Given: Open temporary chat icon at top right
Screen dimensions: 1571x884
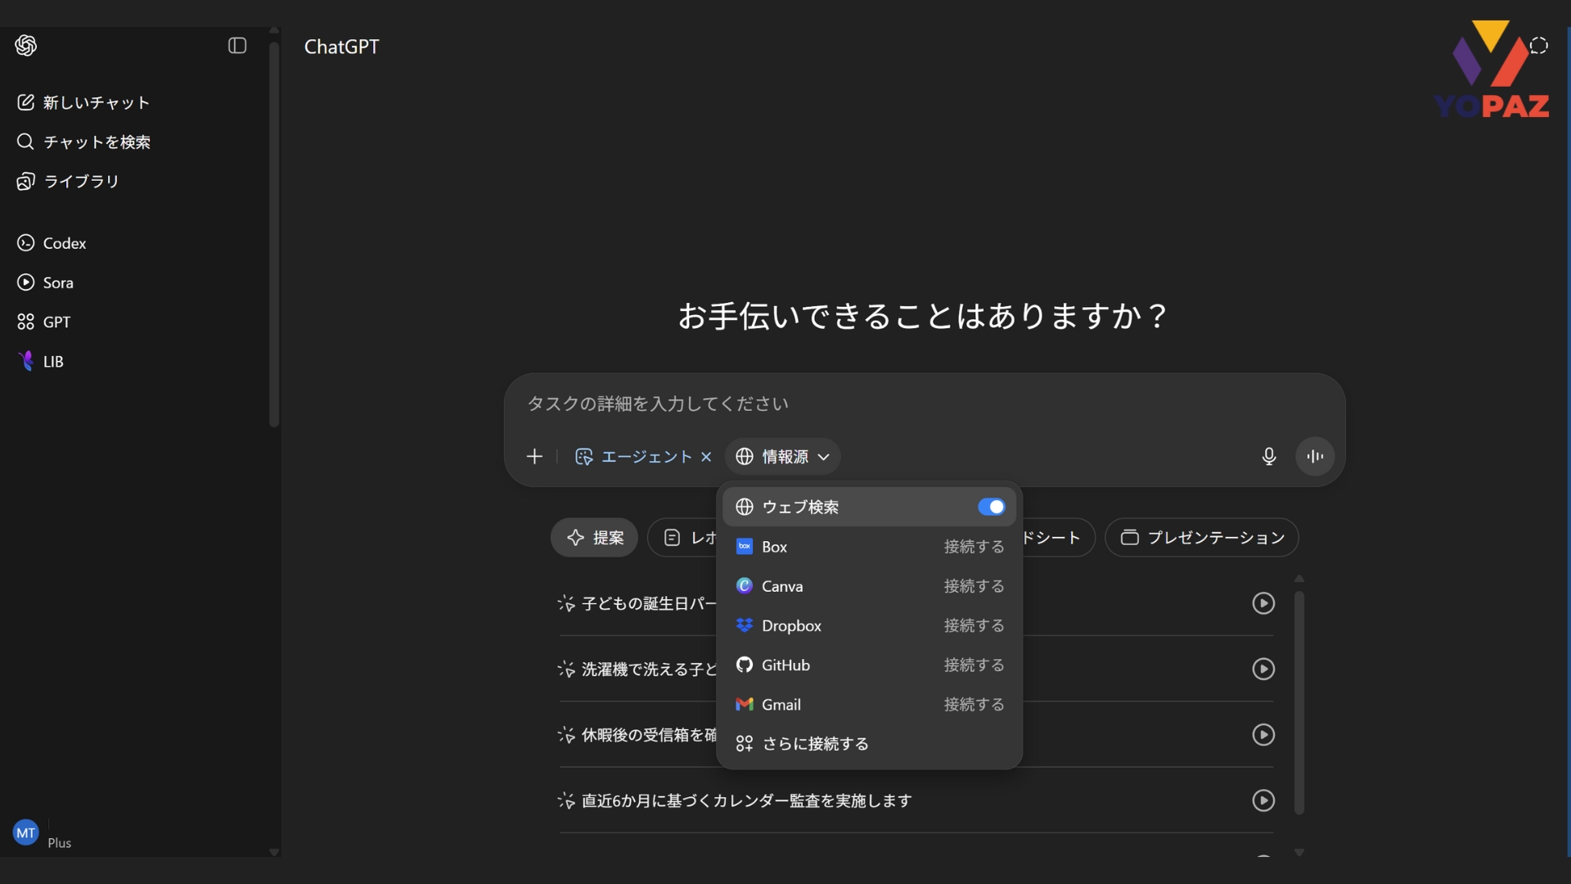Looking at the screenshot, I should (x=1539, y=46).
